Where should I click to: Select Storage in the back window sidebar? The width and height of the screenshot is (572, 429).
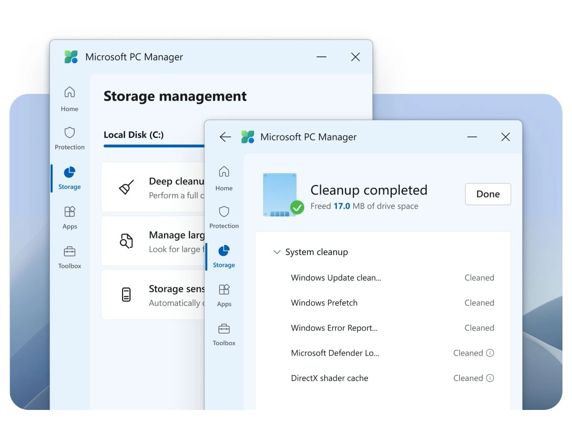(x=70, y=178)
